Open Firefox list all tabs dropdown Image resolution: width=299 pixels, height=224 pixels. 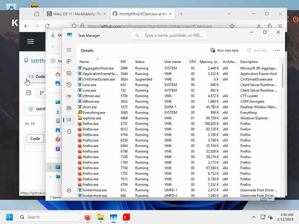[x=229, y=13]
